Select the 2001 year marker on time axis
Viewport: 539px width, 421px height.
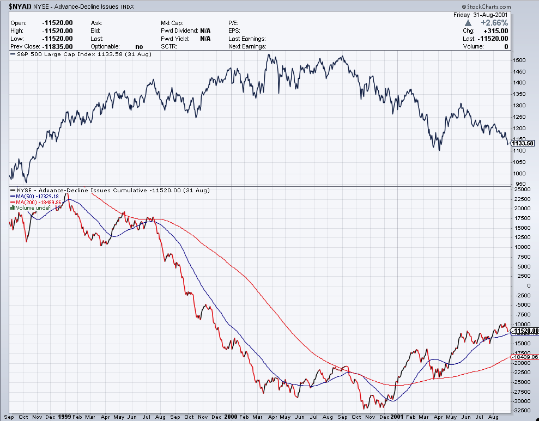tap(396, 416)
